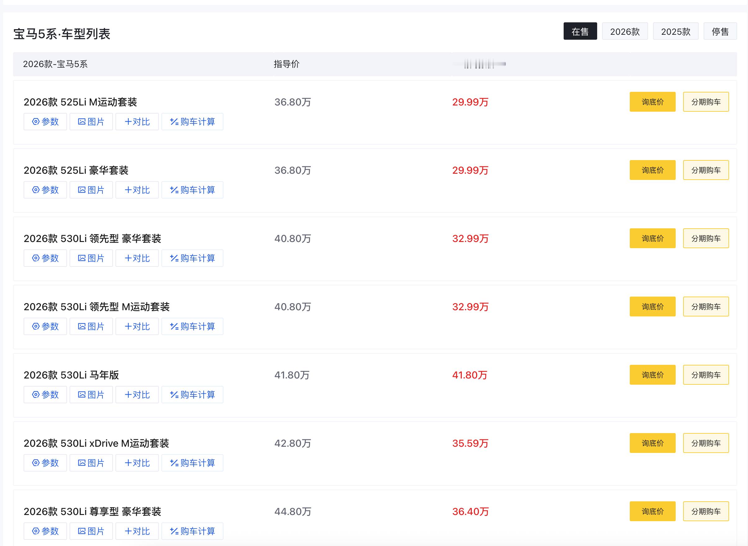Image resolution: width=748 pixels, height=546 pixels.
Task: Click 分期购车 for 525Li 豪华套装
Action: coord(706,170)
